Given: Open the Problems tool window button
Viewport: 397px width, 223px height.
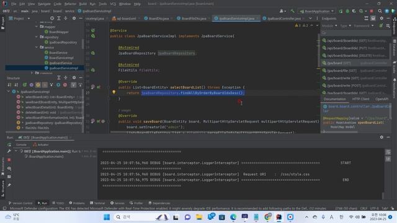Looking at the screenshot, I should (77, 203).
